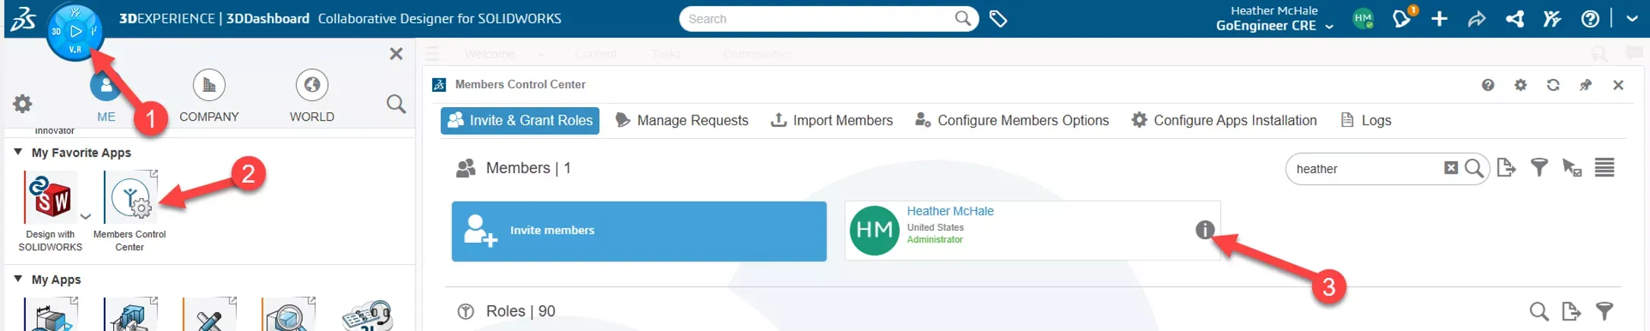The height and width of the screenshot is (331, 1650).
Task: Close the compass side panel
Action: coord(396,53)
